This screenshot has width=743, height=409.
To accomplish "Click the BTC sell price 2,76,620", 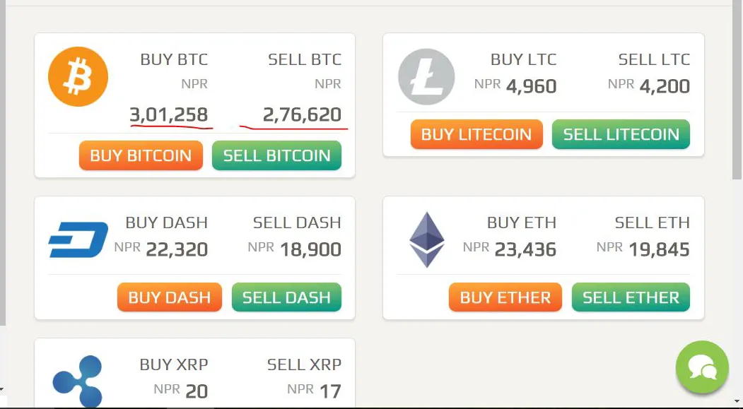I will (x=303, y=114).
